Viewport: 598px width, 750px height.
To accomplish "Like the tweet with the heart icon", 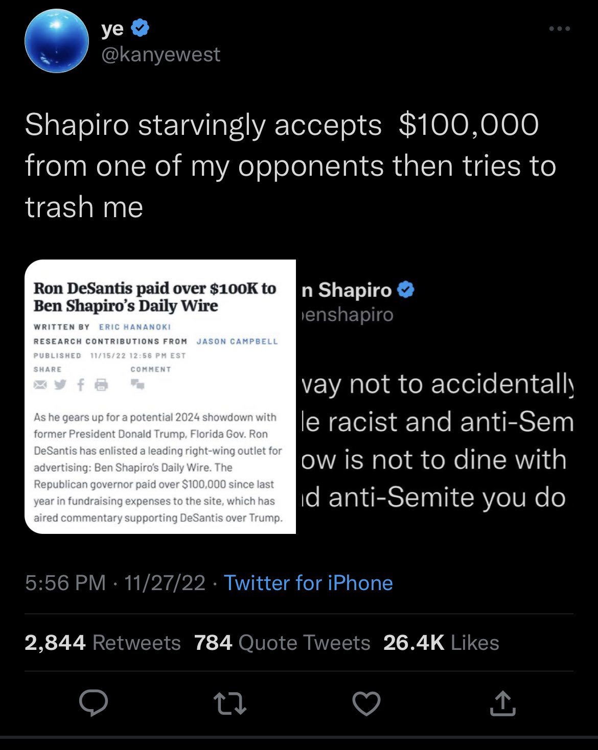I will (x=366, y=703).
